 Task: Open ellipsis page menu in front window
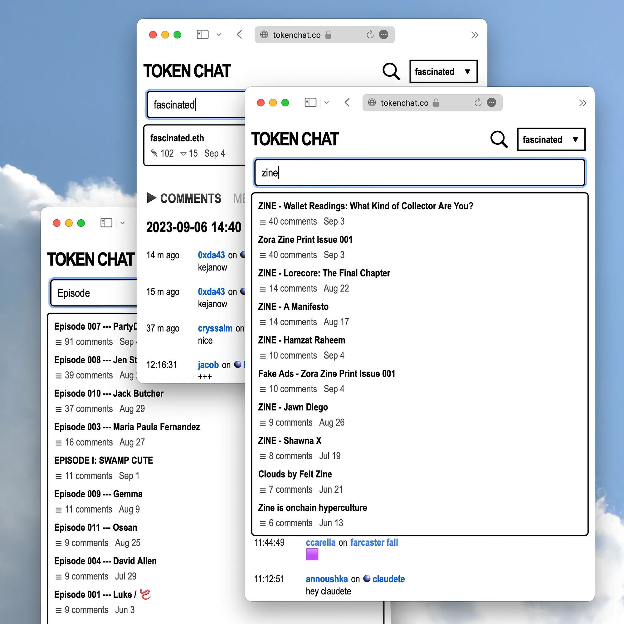[x=492, y=103]
